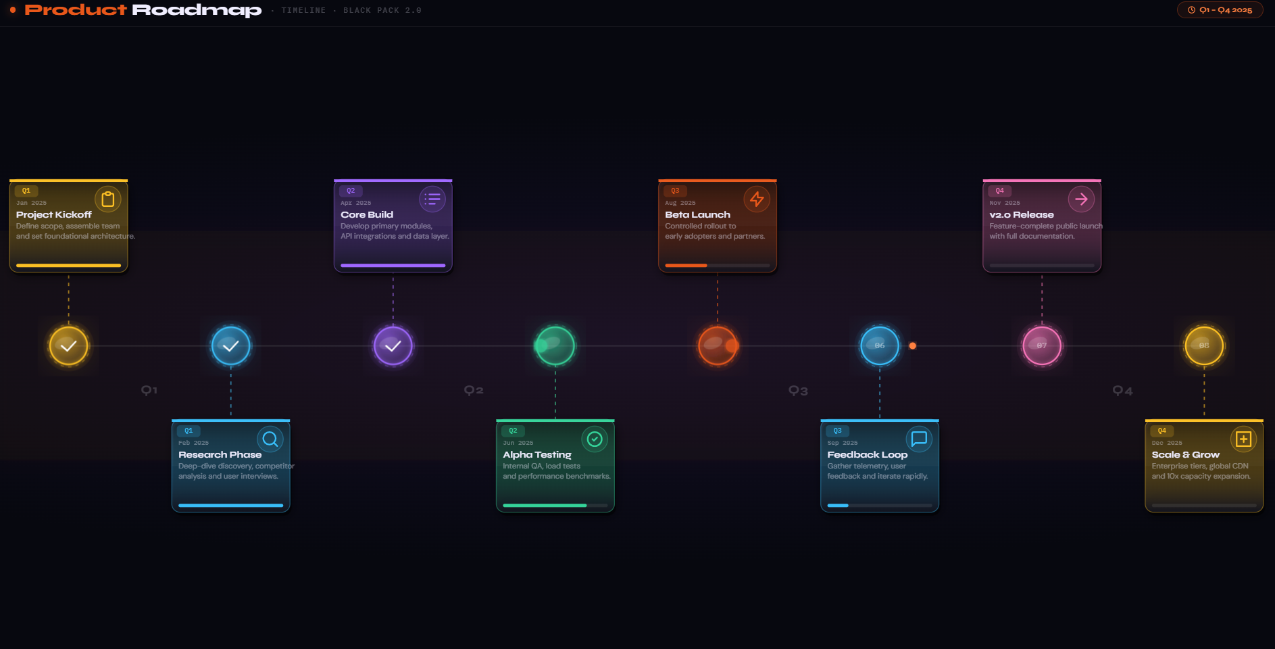Open the arrow icon on v2.0 Release card
Screen dimensions: 1275x649
click(x=1081, y=199)
